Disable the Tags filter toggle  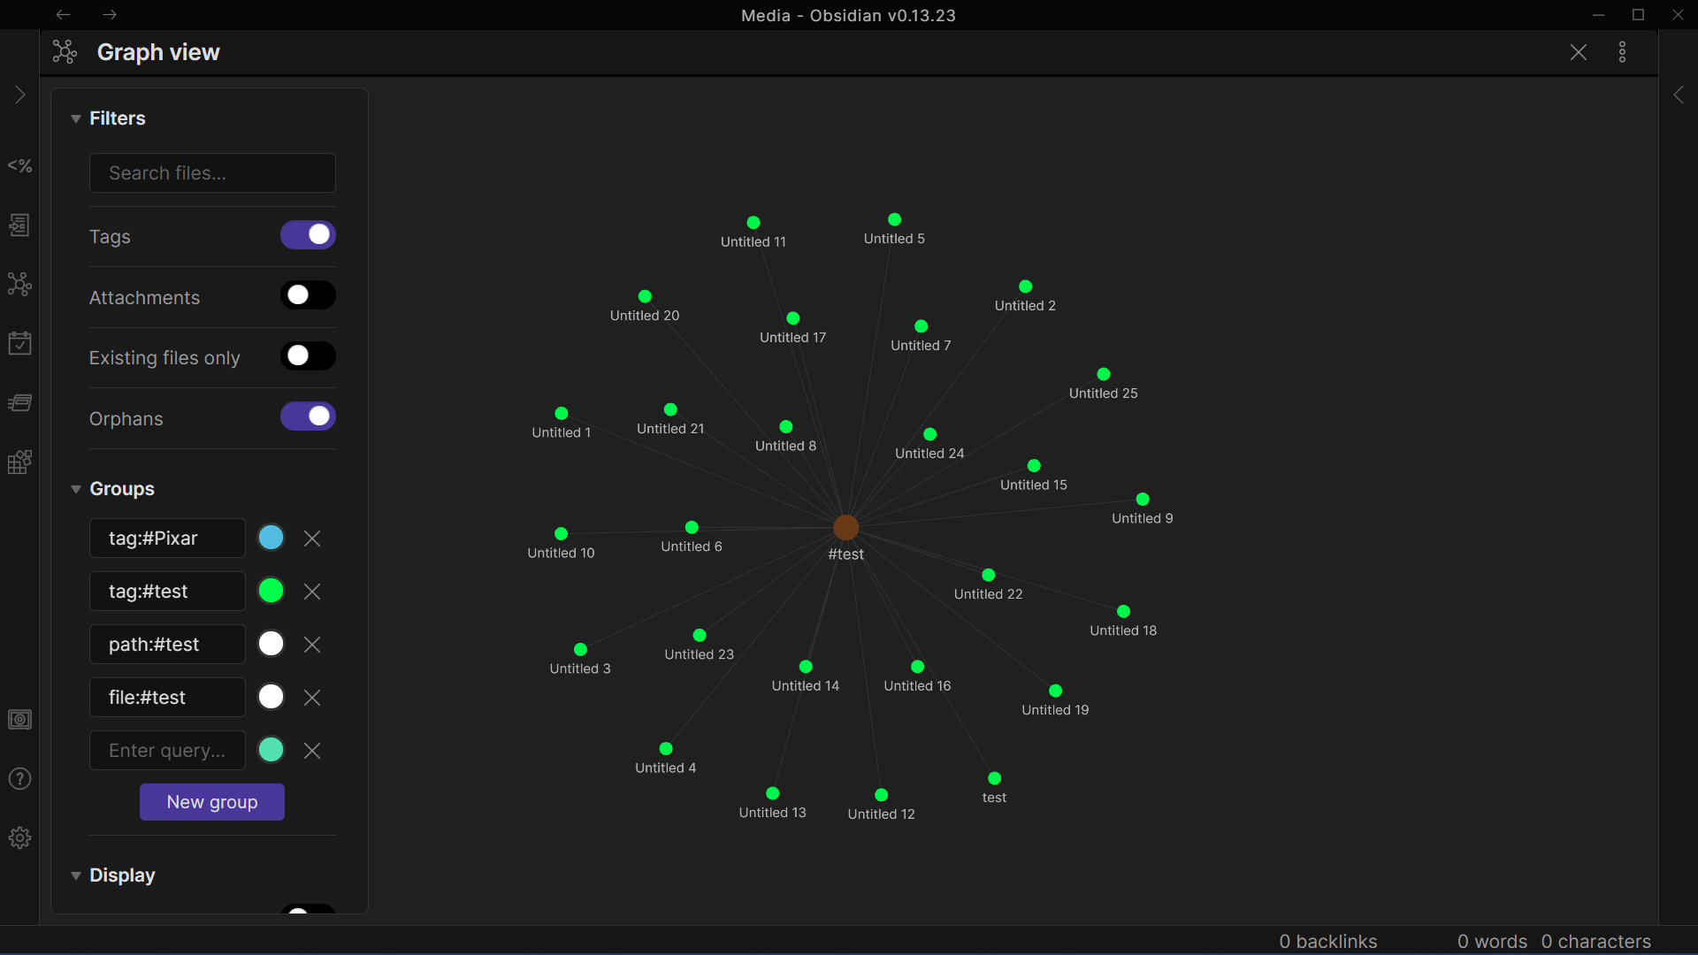(308, 235)
